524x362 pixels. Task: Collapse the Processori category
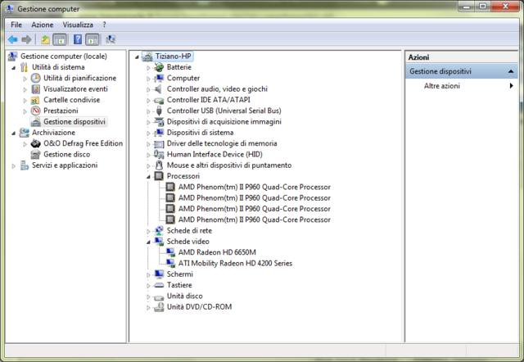click(149, 176)
